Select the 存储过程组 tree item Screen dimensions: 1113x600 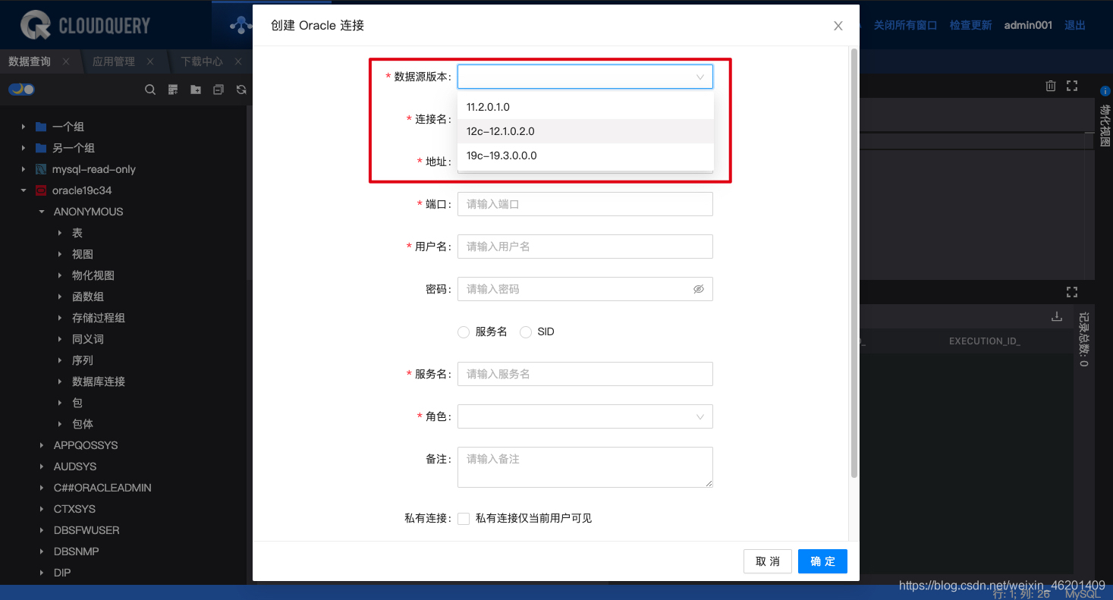point(99,318)
